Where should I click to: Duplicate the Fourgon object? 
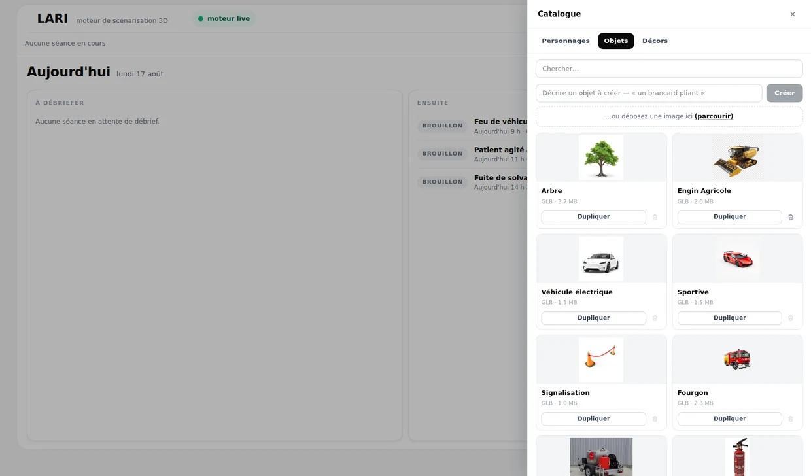[x=729, y=418]
